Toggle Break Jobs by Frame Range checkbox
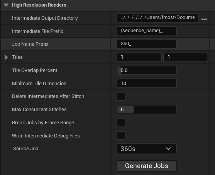The image size is (215, 175). coord(121,123)
